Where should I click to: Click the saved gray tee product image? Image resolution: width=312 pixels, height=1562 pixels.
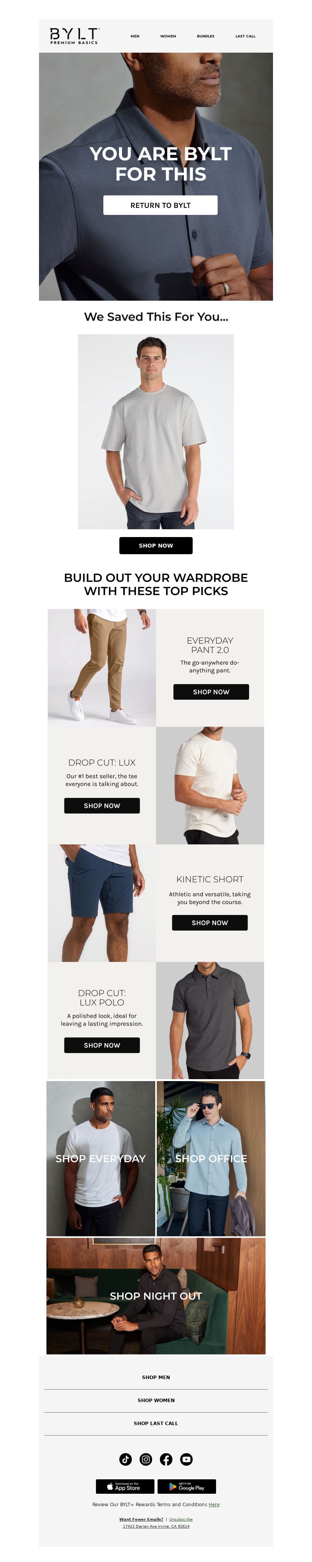click(x=156, y=432)
